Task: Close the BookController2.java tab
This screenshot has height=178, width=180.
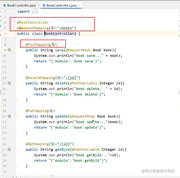Action: [79, 5]
